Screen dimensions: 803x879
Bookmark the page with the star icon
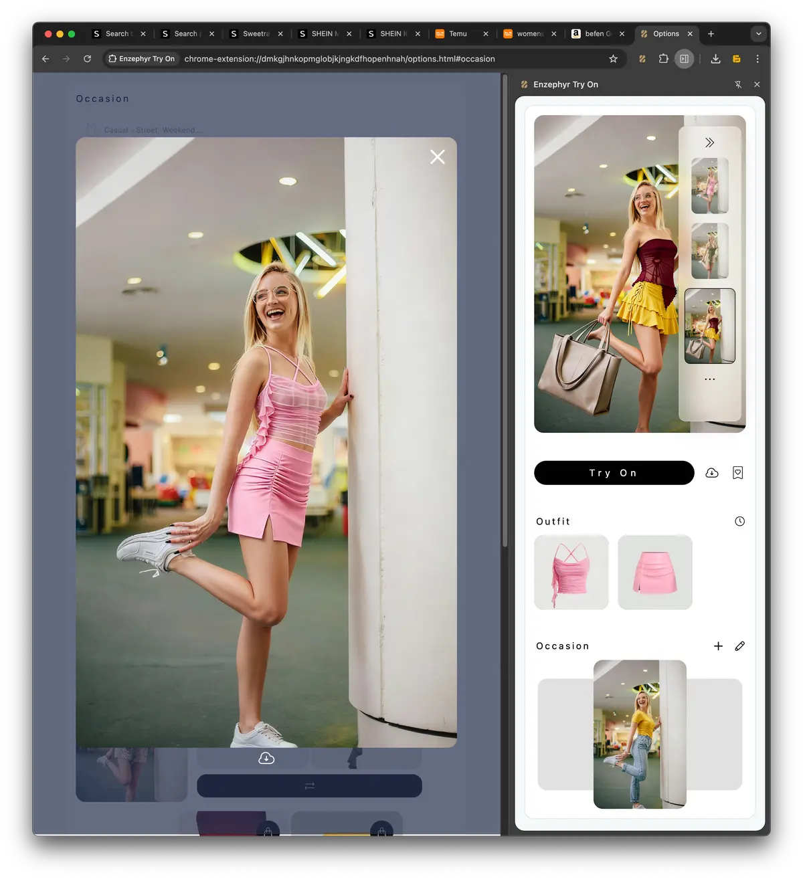pyautogui.click(x=613, y=59)
